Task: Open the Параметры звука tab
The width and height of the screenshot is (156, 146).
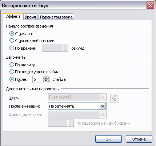Action: coord(56,17)
